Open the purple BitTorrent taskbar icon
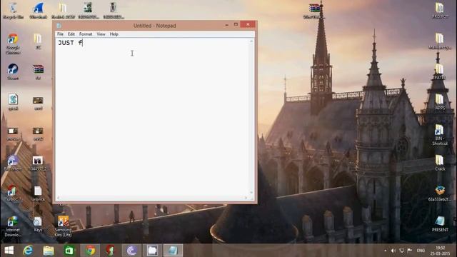The height and width of the screenshot is (257, 457). (x=131, y=251)
